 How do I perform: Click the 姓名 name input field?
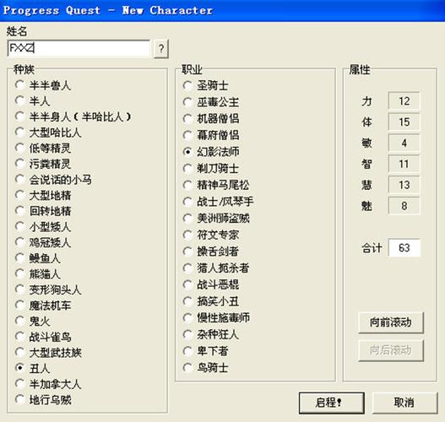79,48
